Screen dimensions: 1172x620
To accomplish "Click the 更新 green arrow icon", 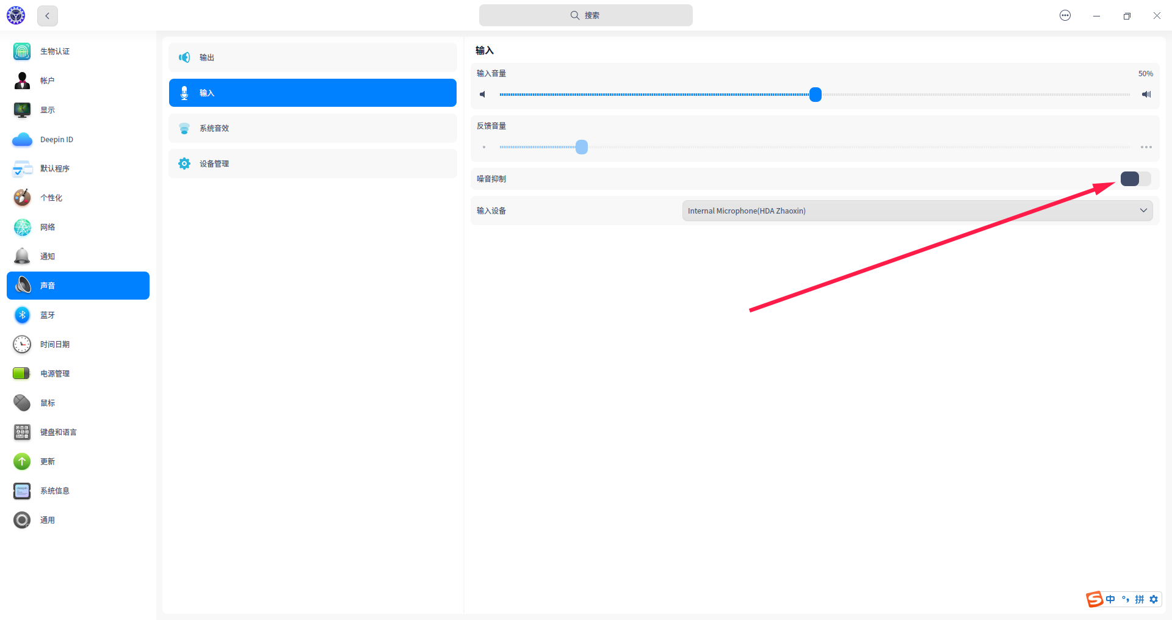I will (x=22, y=461).
